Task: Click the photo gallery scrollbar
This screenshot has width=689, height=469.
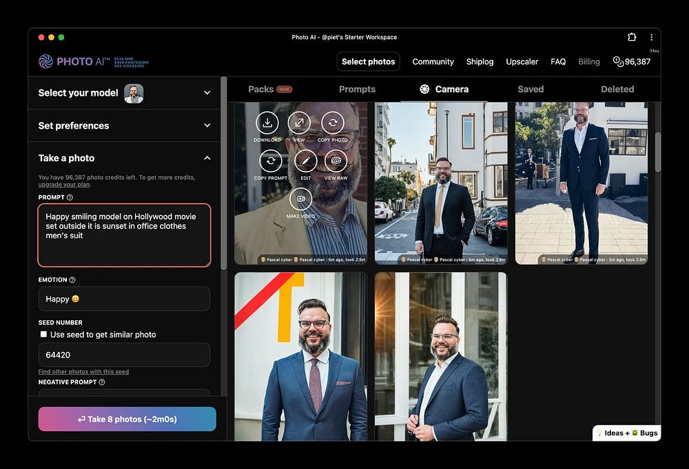Action: click(x=658, y=152)
